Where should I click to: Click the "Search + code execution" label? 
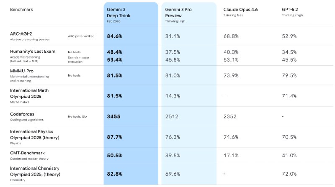click(78, 59)
